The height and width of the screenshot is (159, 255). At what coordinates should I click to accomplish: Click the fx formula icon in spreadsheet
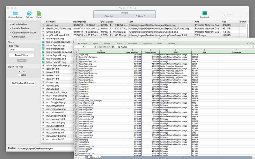[113, 47]
